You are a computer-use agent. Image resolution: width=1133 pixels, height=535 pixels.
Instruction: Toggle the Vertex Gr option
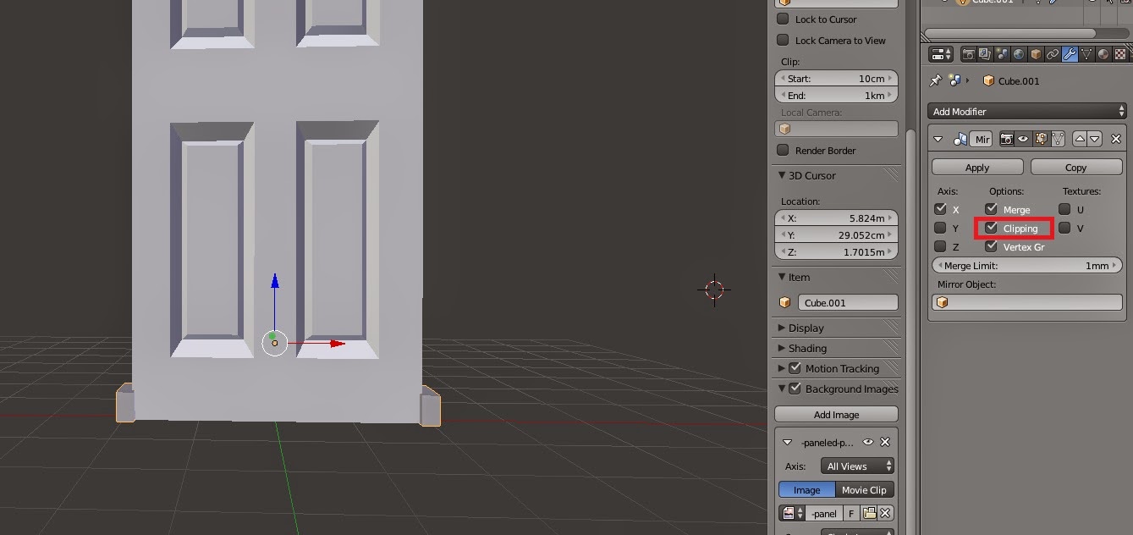[991, 246]
